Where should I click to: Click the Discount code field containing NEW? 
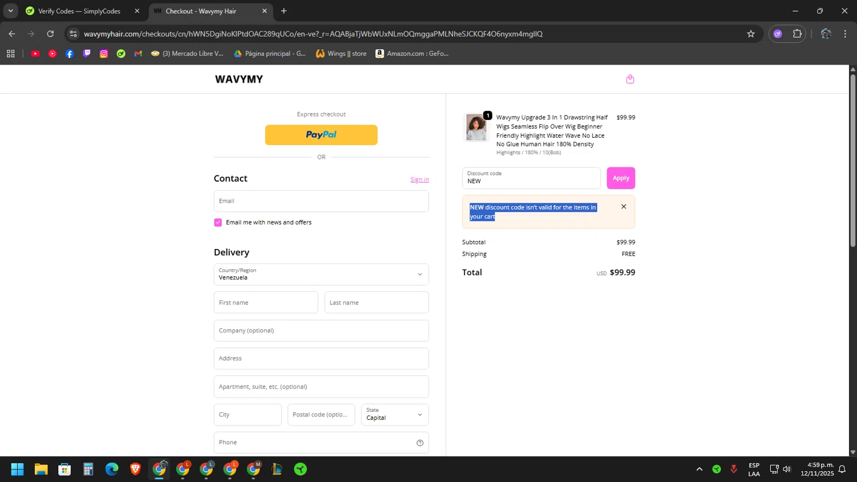click(x=531, y=178)
